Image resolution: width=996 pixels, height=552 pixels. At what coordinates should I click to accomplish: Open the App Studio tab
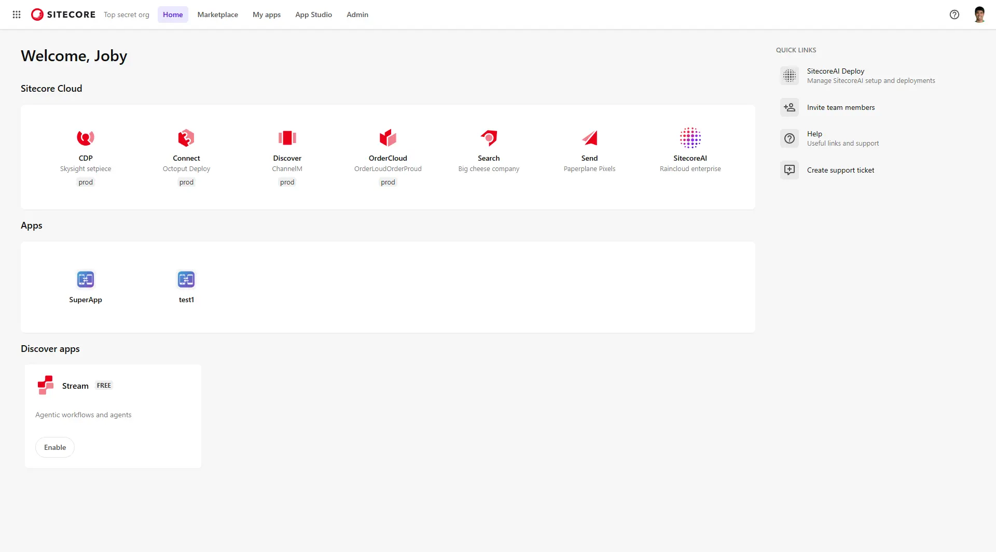pos(313,15)
